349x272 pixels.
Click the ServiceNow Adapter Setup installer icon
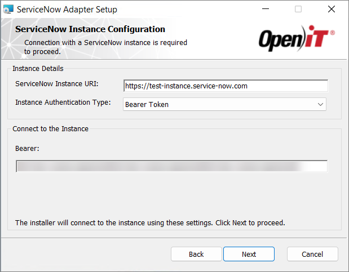click(x=8, y=9)
